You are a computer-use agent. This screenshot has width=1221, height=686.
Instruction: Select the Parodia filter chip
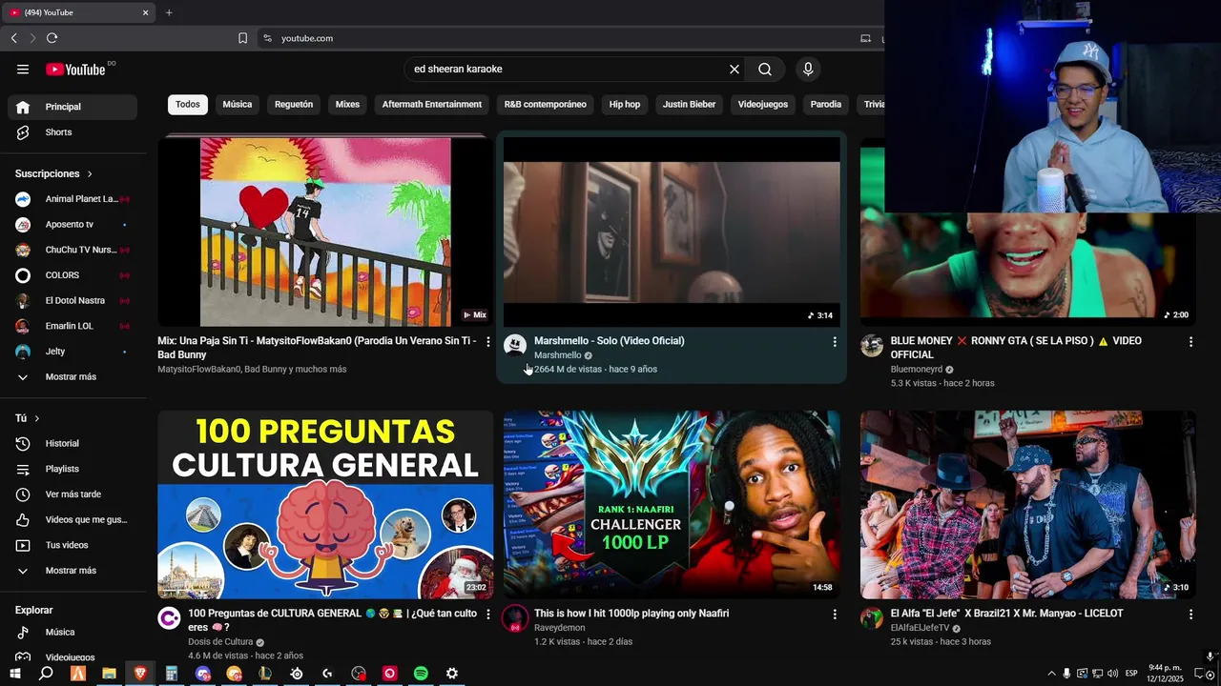pos(826,105)
